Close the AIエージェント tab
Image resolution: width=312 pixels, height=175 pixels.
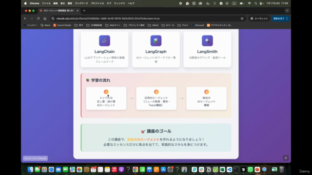(x=78, y=11)
